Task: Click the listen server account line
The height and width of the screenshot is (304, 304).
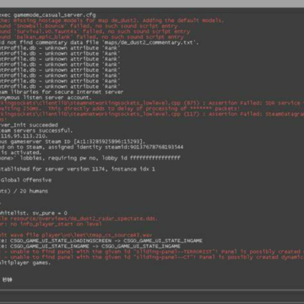Action: pos(46,98)
